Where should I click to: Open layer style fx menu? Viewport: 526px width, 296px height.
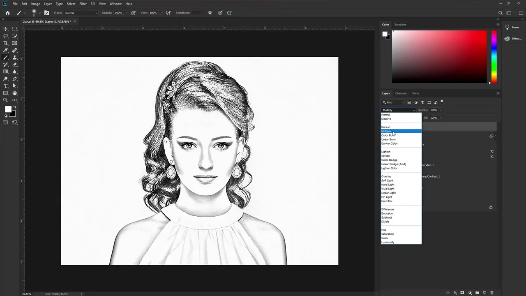coord(455,293)
